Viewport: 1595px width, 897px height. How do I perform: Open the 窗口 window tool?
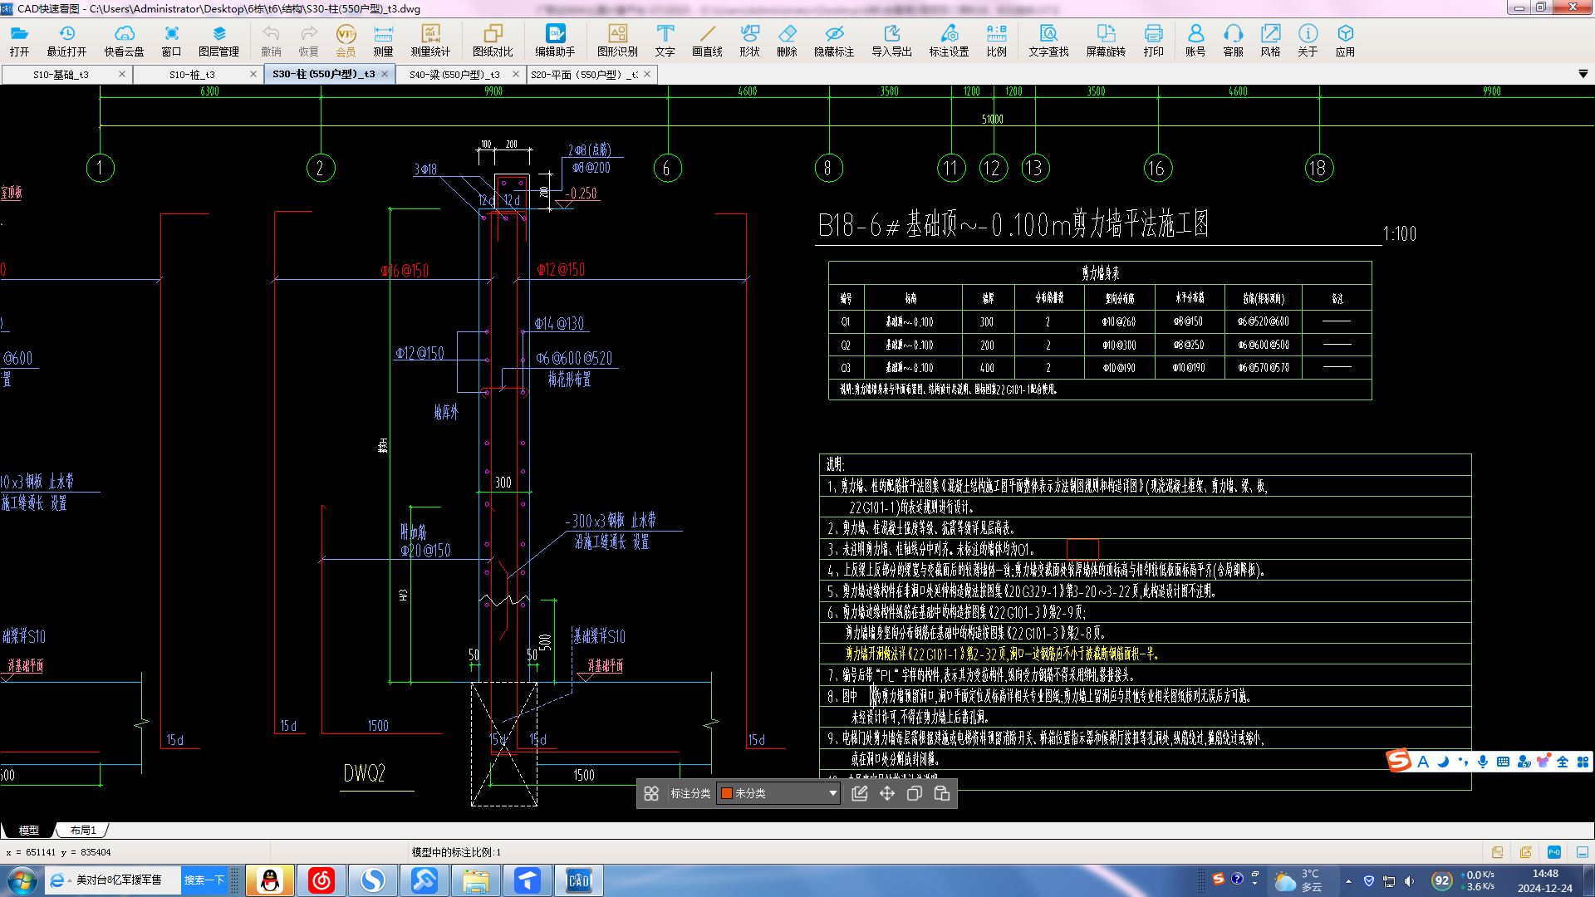[x=171, y=40]
